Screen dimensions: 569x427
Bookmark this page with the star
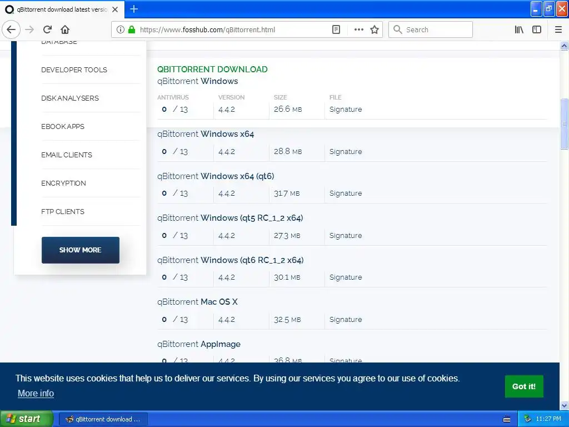375,29
